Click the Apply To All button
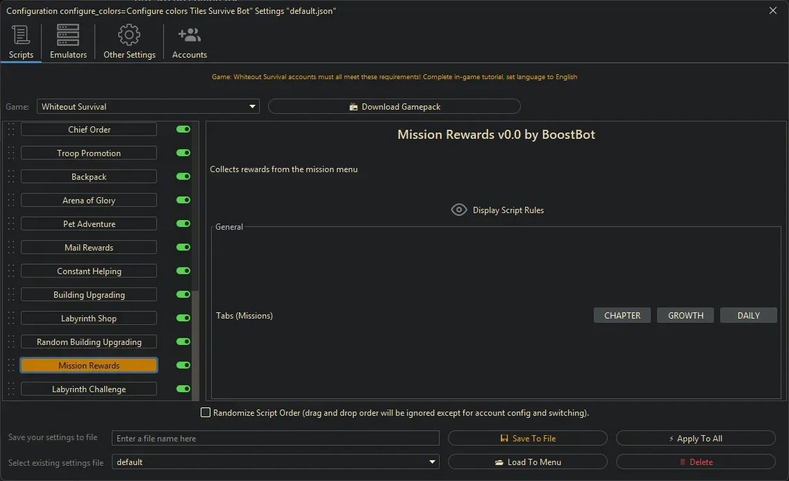Screen dimensions: 789x481 coord(695,439)
